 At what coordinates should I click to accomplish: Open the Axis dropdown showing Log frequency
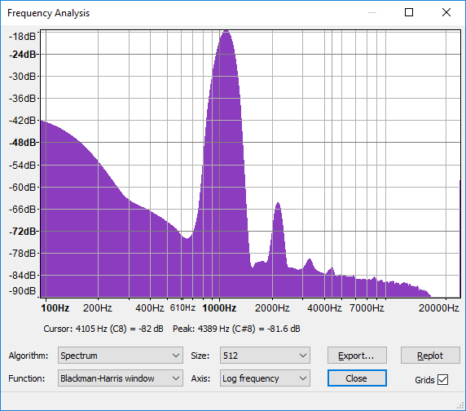tap(265, 378)
